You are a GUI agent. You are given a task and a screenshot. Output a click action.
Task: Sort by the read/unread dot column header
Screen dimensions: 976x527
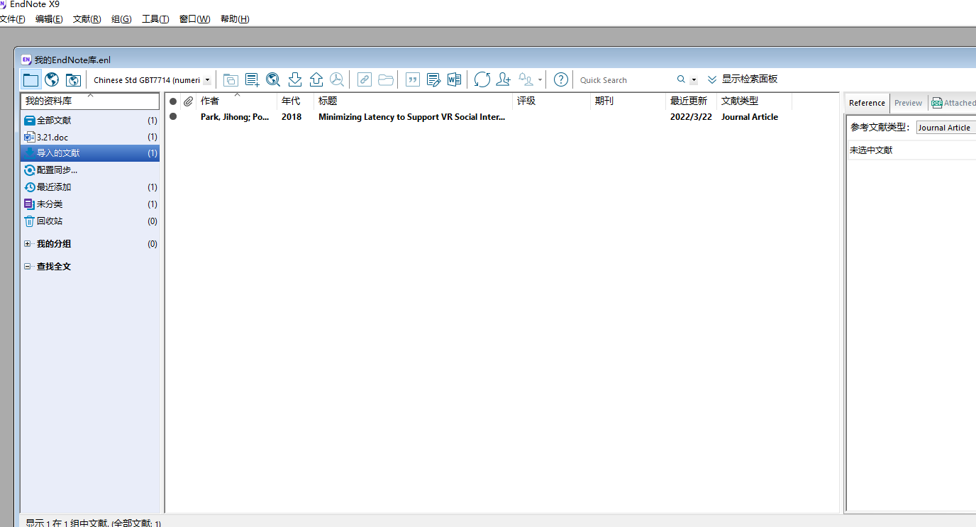tap(173, 101)
